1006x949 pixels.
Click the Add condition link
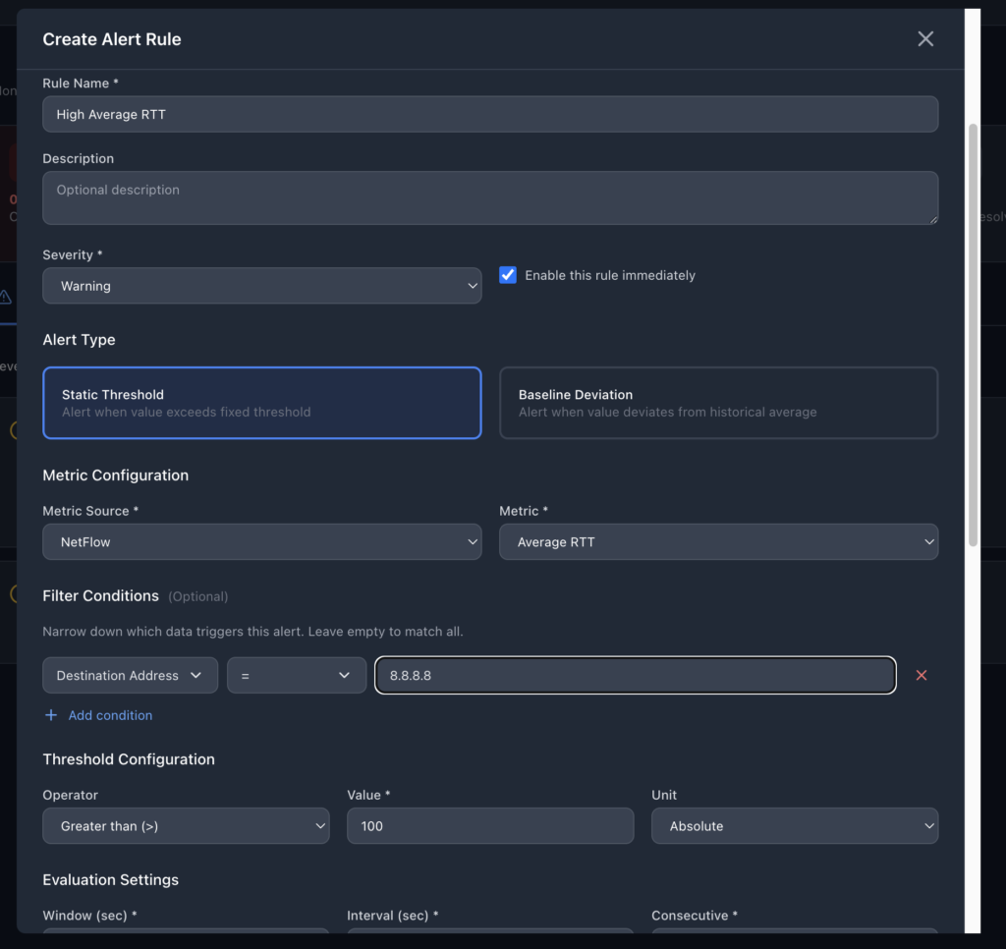click(x=110, y=715)
